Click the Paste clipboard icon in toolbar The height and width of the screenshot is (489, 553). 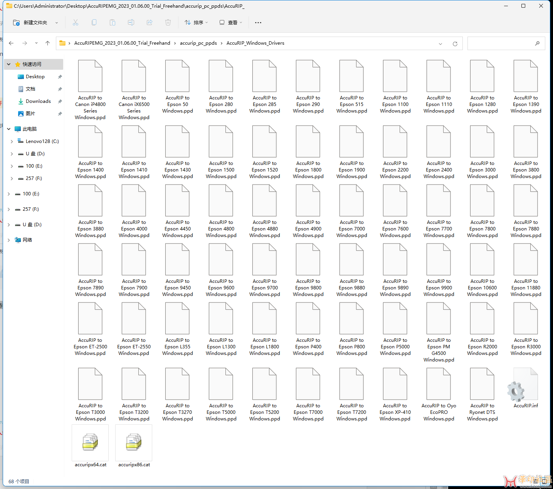pyautogui.click(x=113, y=22)
